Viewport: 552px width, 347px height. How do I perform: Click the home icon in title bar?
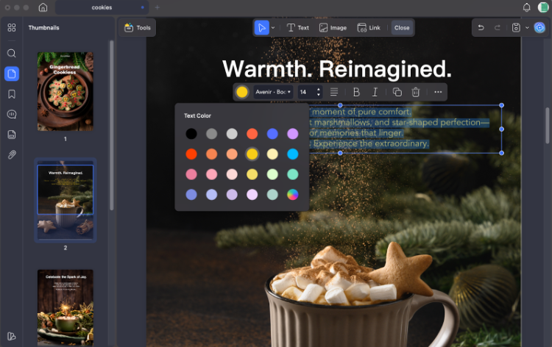43,7
